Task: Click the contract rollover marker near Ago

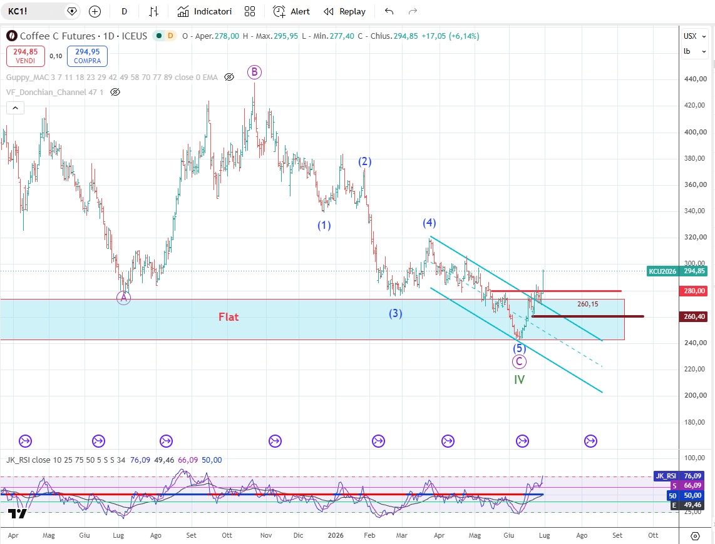Action: pos(166,441)
